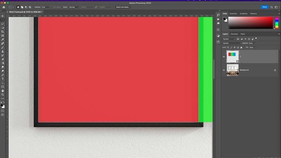Select the Rectangle shape tool
This screenshot has height=158, width=281.
pos(3,87)
